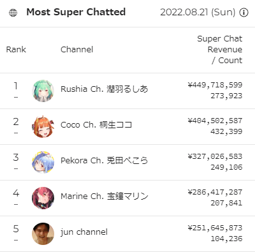
Task: Click the Channel column header
Action: click(x=77, y=50)
